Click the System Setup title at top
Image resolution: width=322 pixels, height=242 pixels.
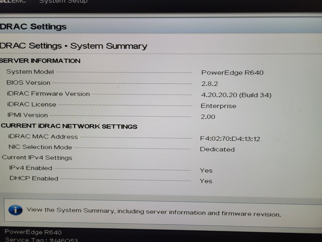click(63, 2)
